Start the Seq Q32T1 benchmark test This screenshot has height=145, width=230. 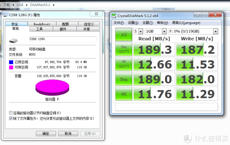(x=124, y=49)
